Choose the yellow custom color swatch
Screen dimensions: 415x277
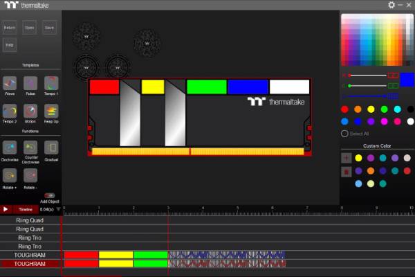358,158
